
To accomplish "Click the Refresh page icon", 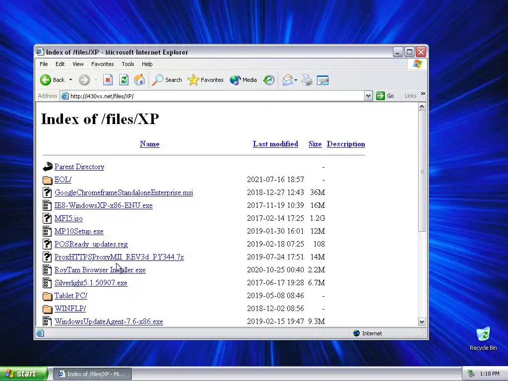I will point(124,80).
